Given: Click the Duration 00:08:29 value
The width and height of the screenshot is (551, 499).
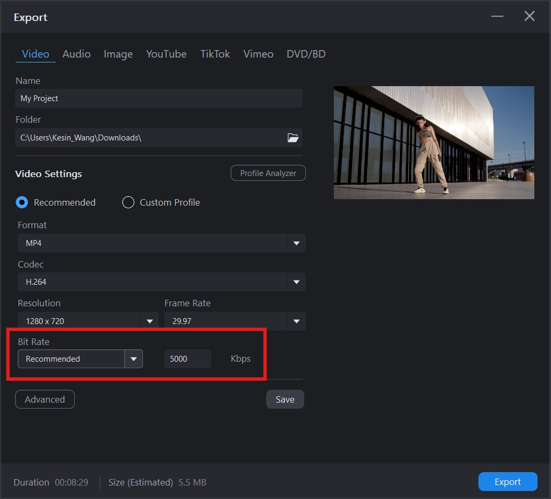Looking at the screenshot, I should [71, 482].
